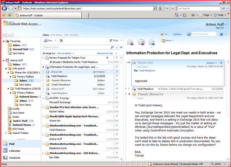Screen dimensions: 231x167
Task: Click the message list scrollbar down arrow
Action: [x=121, y=159]
